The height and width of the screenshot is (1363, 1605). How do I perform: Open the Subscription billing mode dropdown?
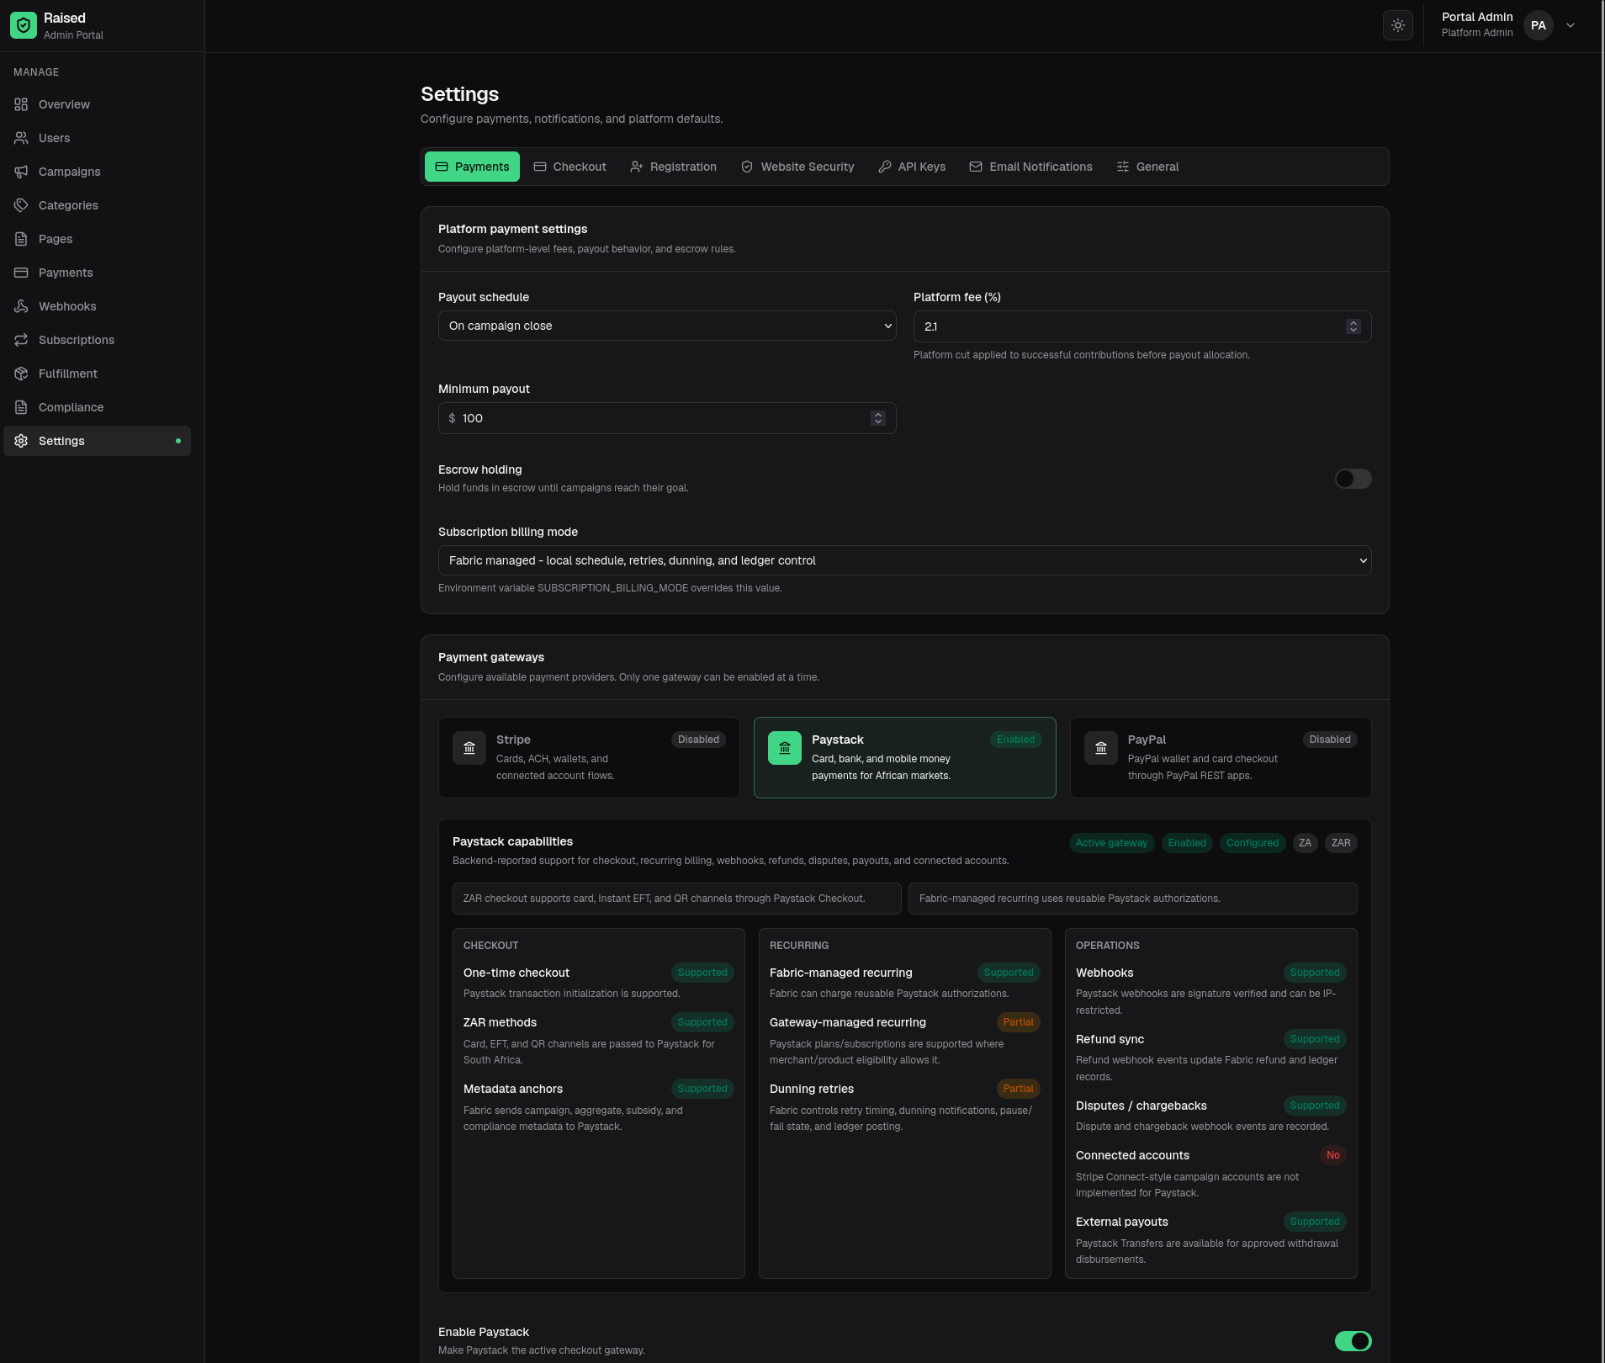point(904,560)
